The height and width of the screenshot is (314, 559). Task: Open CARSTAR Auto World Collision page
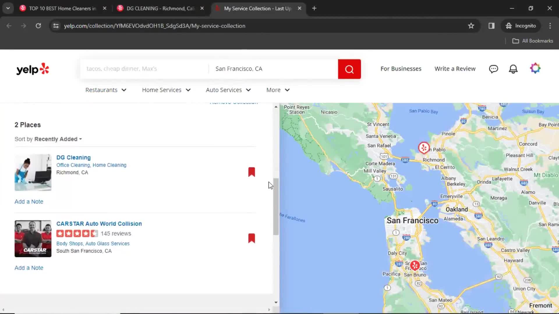click(99, 224)
